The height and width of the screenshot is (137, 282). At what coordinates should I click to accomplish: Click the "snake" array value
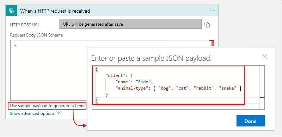tap(228, 88)
